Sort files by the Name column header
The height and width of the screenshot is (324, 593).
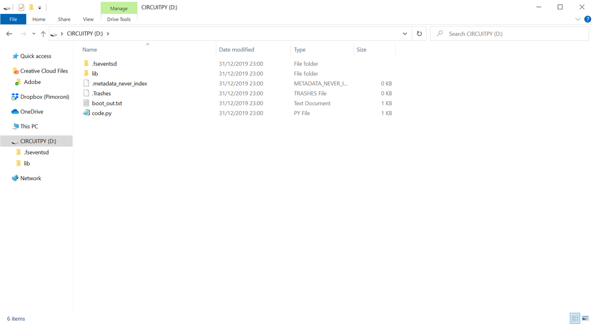(x=90, y=49)
